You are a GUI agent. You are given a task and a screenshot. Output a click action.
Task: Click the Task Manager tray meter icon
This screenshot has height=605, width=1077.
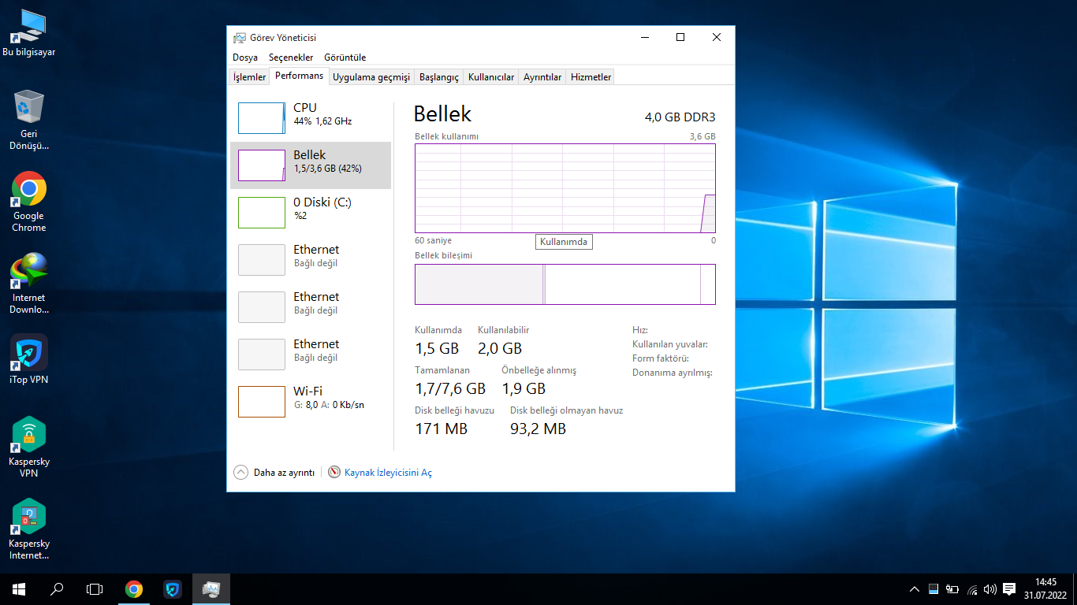click(x=934, y=589)
